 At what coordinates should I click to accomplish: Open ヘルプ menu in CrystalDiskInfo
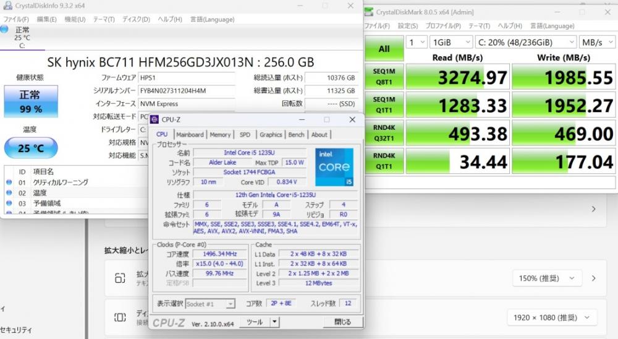click(170, 19)
